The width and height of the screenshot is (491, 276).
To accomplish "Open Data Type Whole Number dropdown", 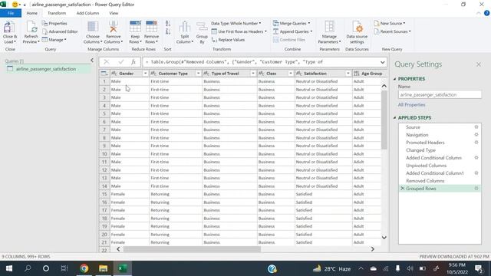I will click(236, 24).
